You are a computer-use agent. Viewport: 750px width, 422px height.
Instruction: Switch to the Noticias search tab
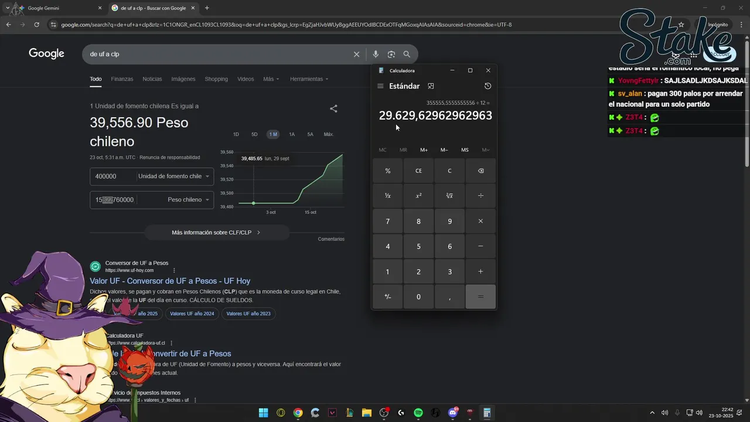[152, 79]
